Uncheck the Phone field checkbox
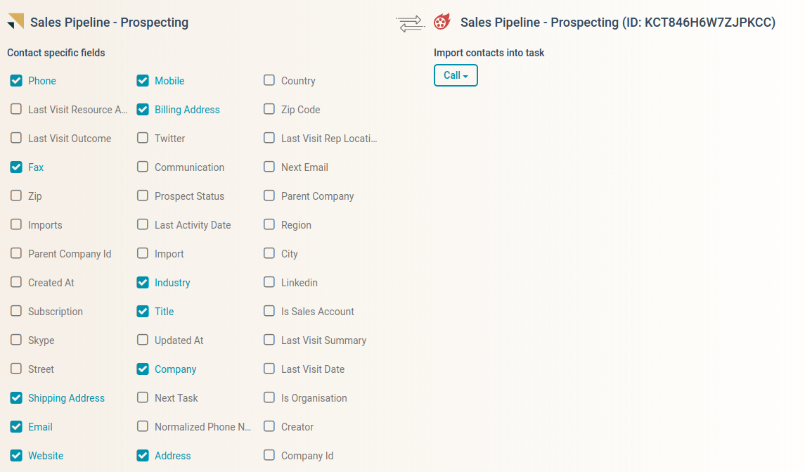The height and width of the screenshot is (472, 805). (x=16, y=81)
